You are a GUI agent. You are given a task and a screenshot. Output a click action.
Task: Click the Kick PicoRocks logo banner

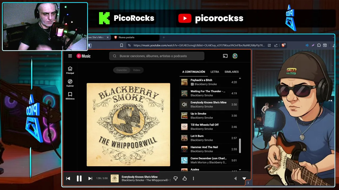point(127,18)
